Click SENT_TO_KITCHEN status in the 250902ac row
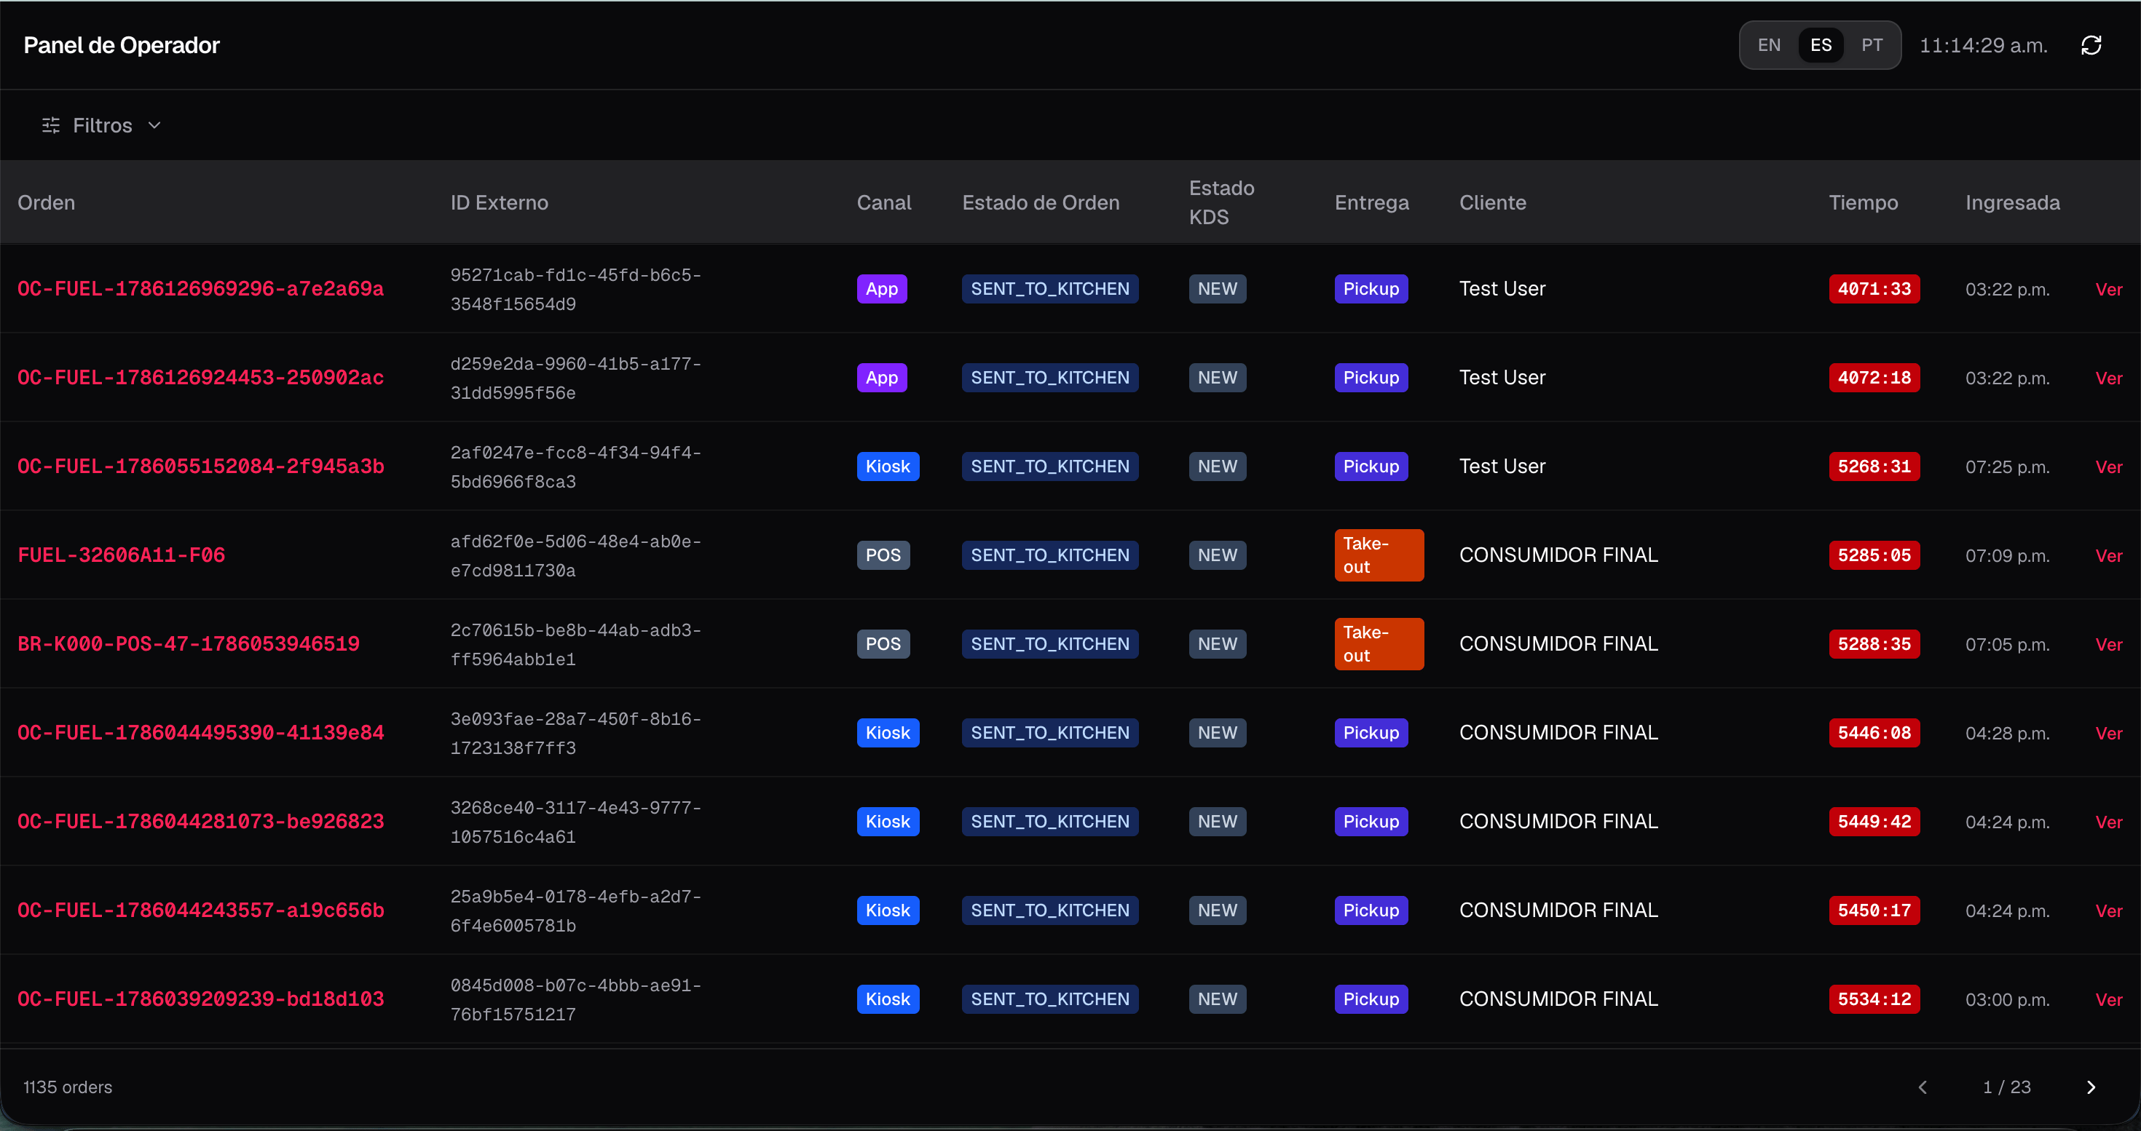This screenshot has width=2141, height=1131. [1049, 378]
